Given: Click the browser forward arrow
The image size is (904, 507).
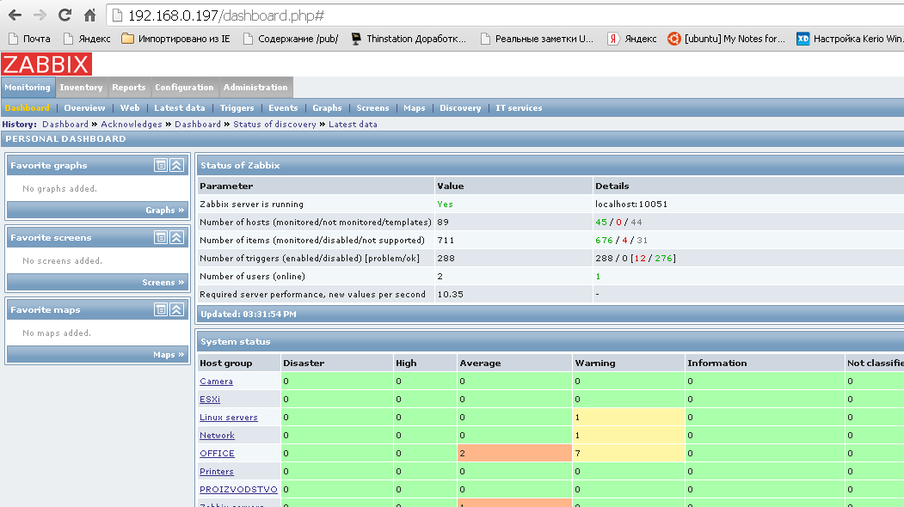Looking at the screenshot, I should (x=40, y=15).
